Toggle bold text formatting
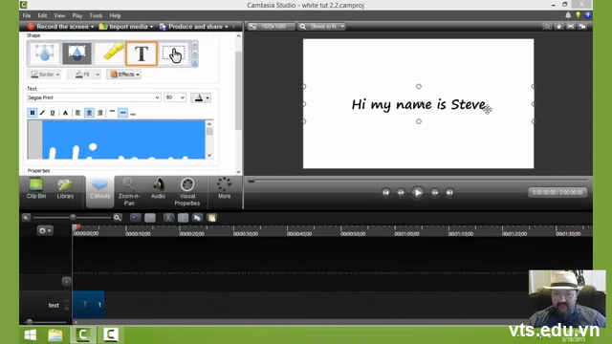Image resolution: width=612 pixels, height=344 pixels. pyautogui.click(x=33, y=113)
